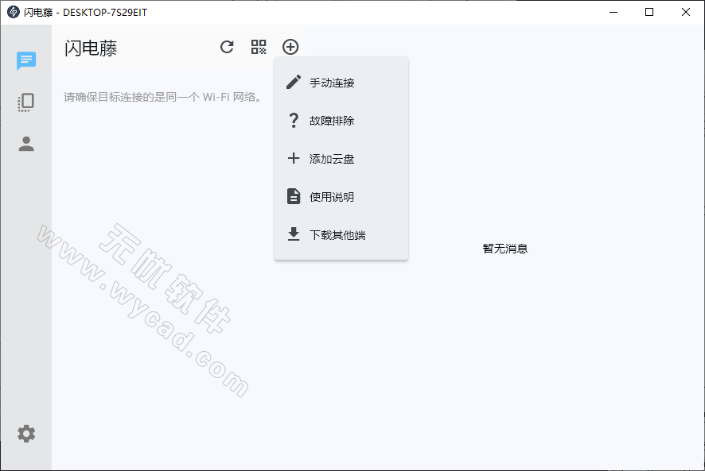Viewport: 705px width, 471px height.
Task: Click the 闪电藤 app icon in title bar
Action: point(14,12)
